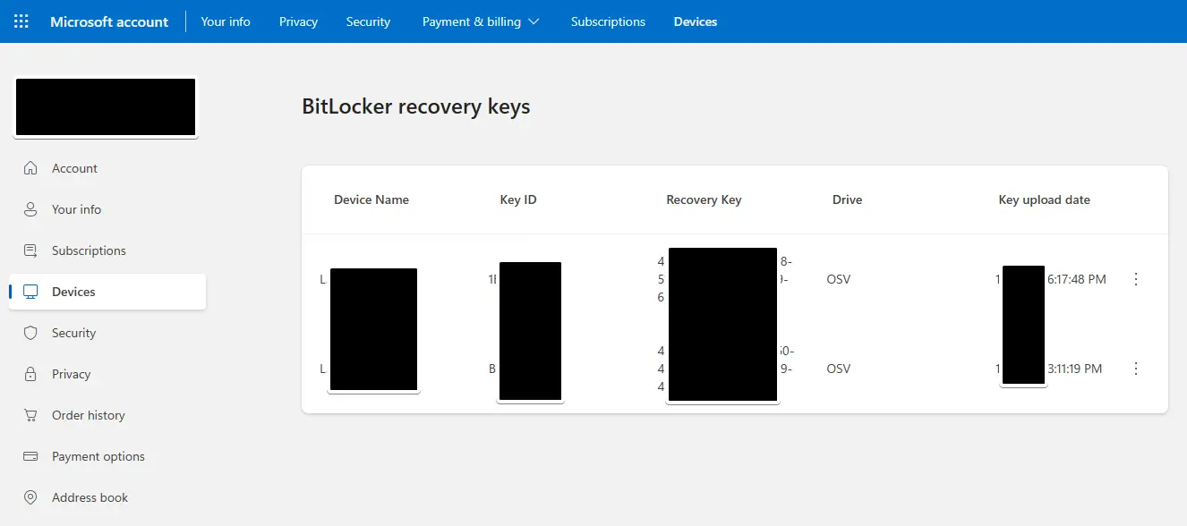Open more options for 6:17:48 PM key
Image resolution: width=1187 pixels, height=526 pixels.
tap(1136, 279)
